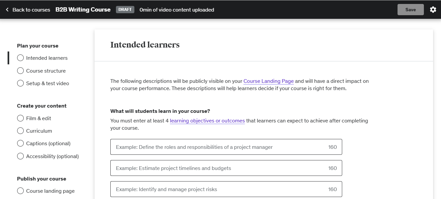Click the Film & edit circle indicator
The image size is (441, 199).
tap(20, 118)
